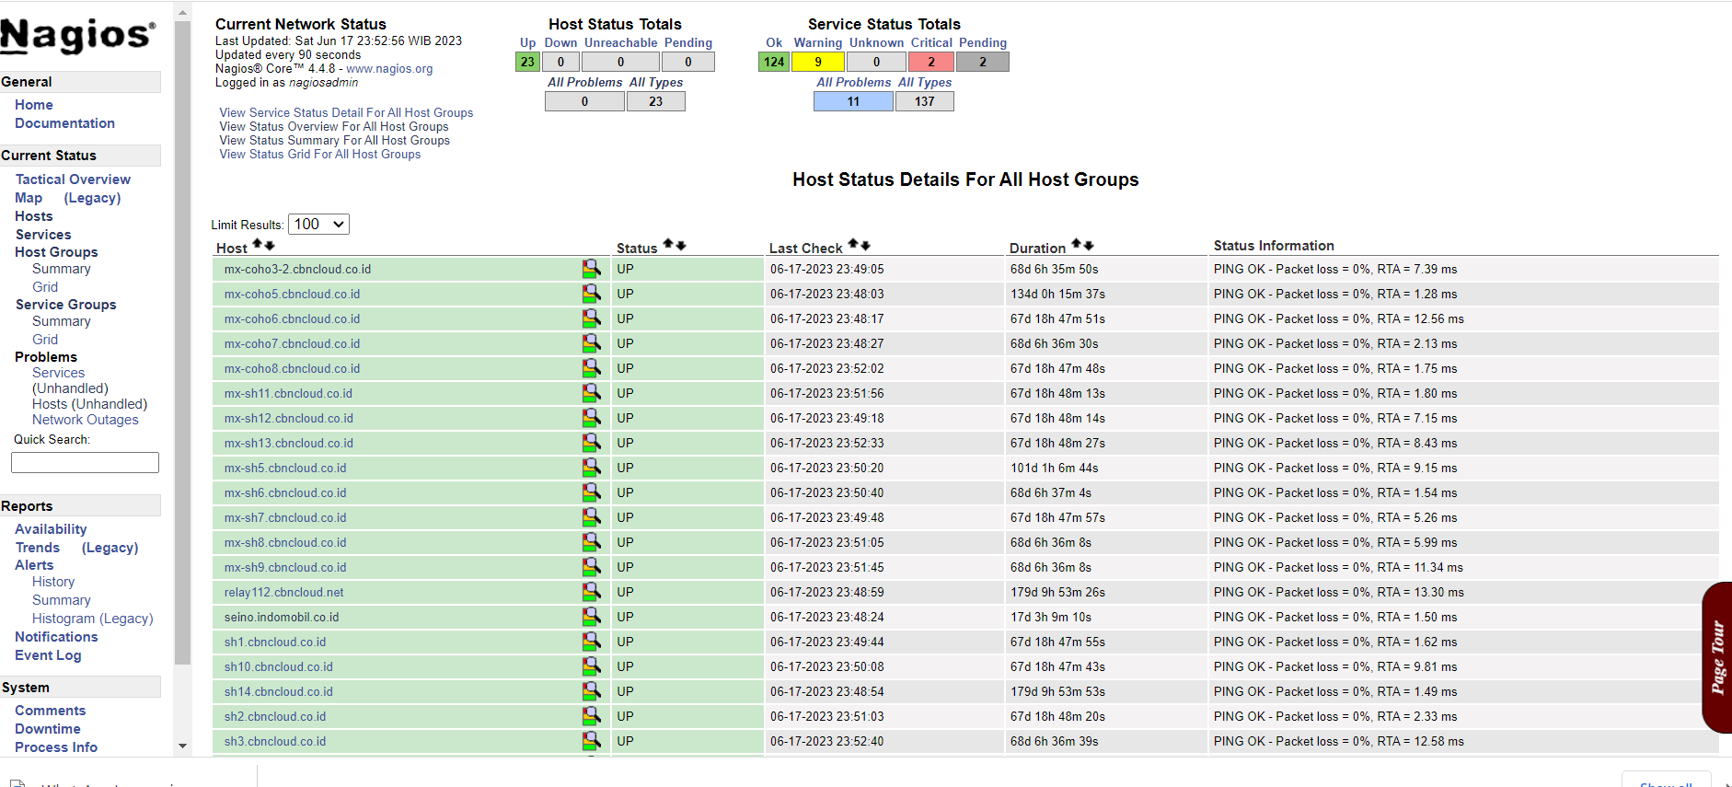This screenshot has height=787, width=1732.
Task: Sort Last Check column ascending with up arrow
Action: [x=853, y=245]
